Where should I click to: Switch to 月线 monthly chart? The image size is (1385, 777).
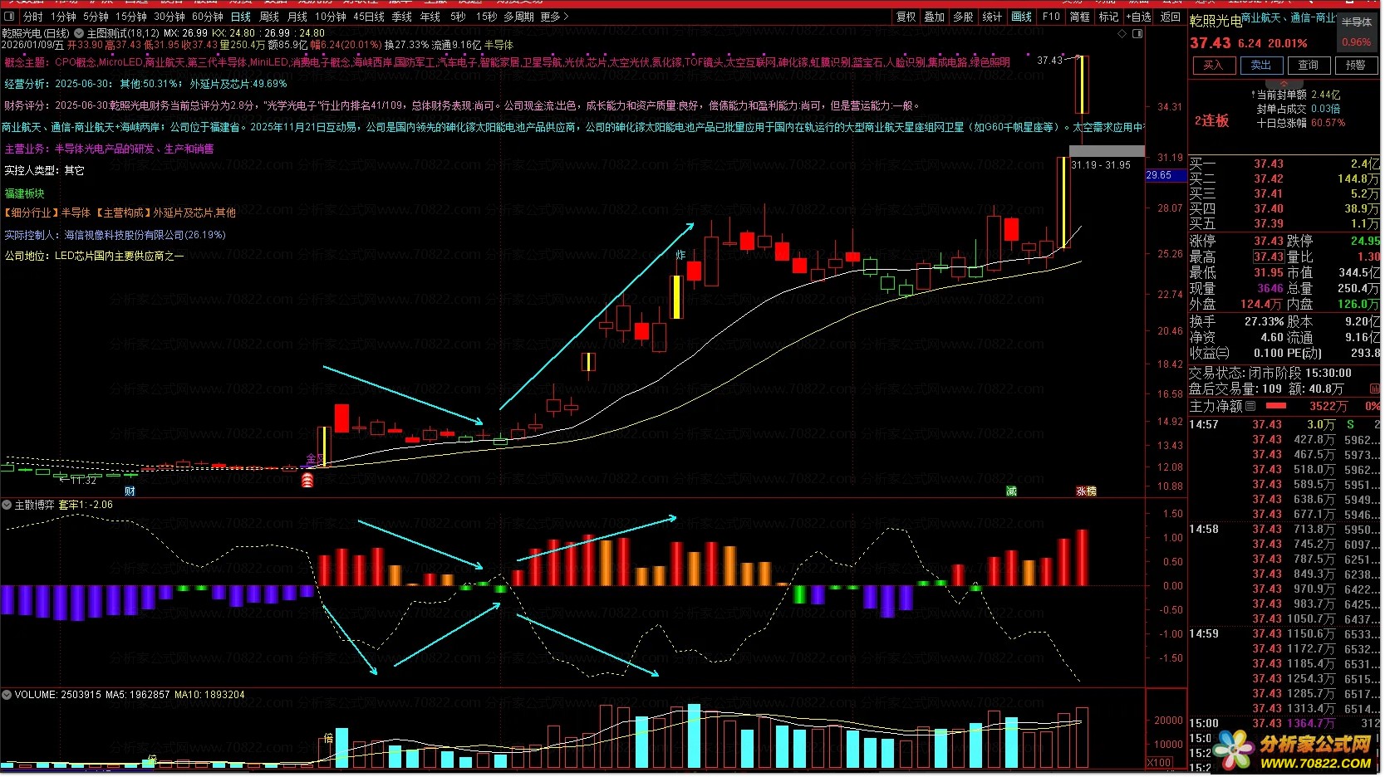click(x=297, y=17)
